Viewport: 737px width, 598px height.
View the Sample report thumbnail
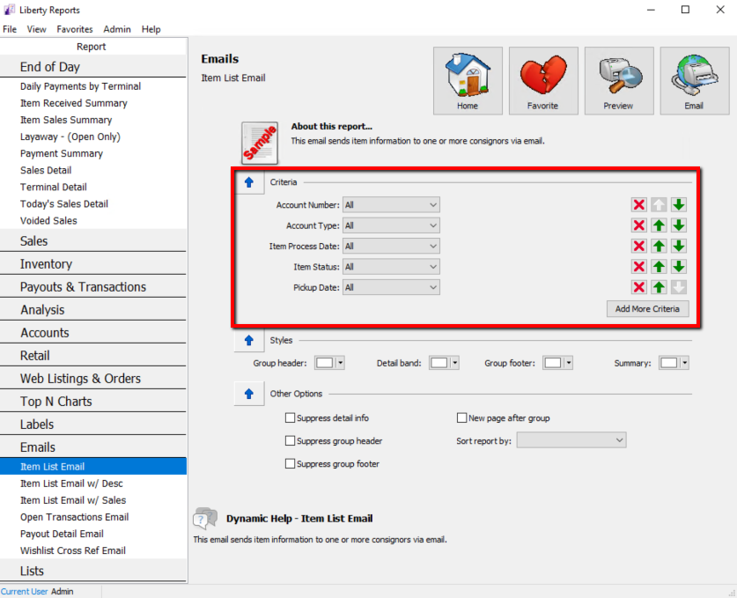coord(260,143)
